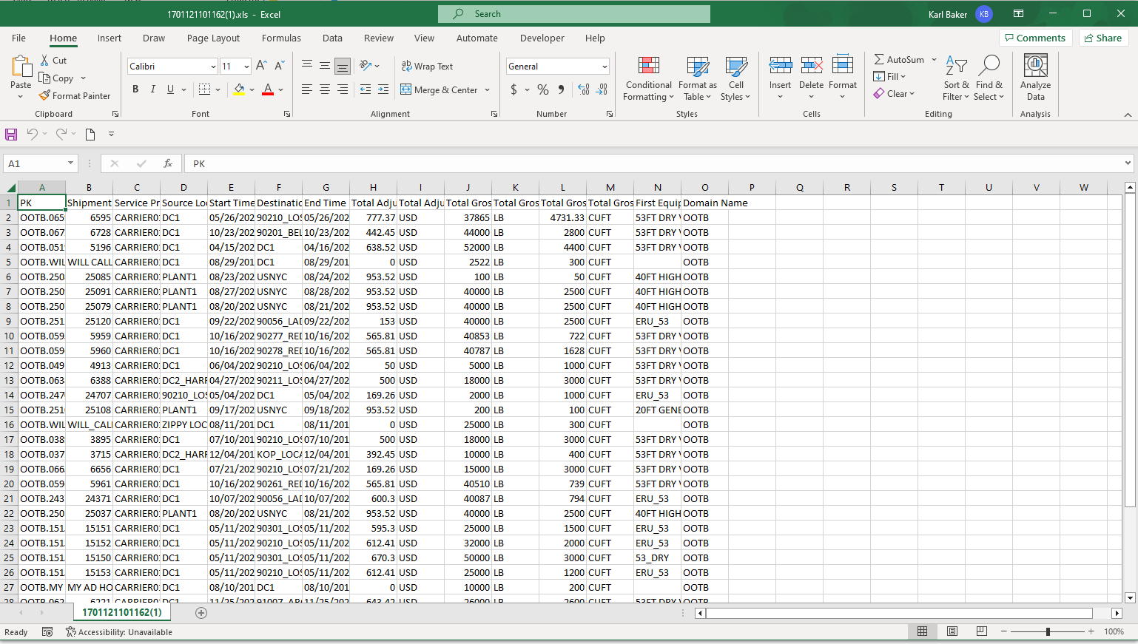Center text horizontally
Viewport: 1138px width, 644px height.
[x=325, y=89]
